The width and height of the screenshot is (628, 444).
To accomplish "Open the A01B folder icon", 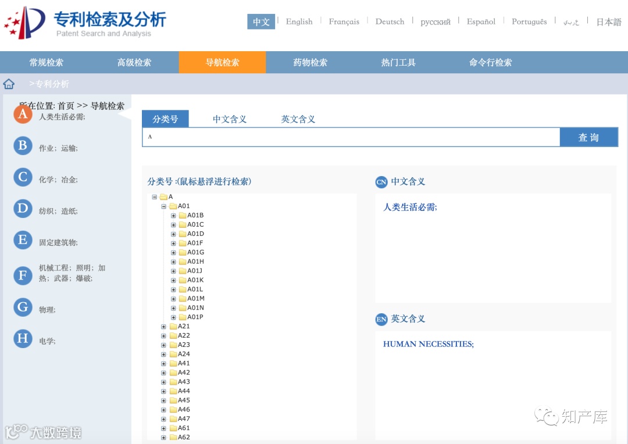I will pos(183,215).
